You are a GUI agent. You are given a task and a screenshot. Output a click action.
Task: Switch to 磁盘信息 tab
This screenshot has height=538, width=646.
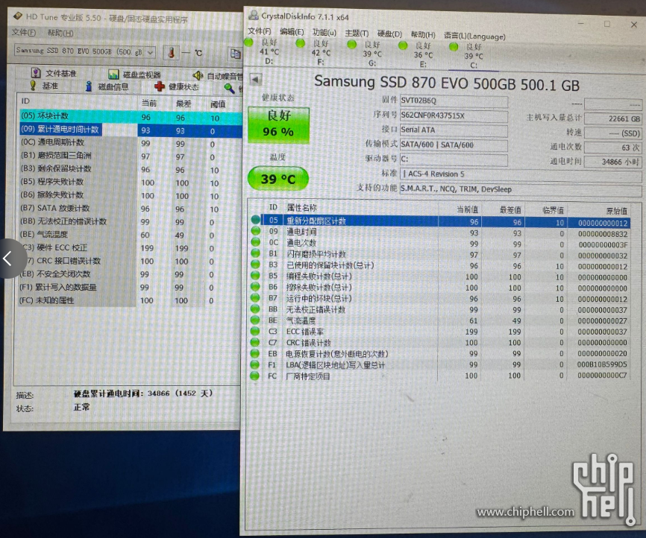107,86
